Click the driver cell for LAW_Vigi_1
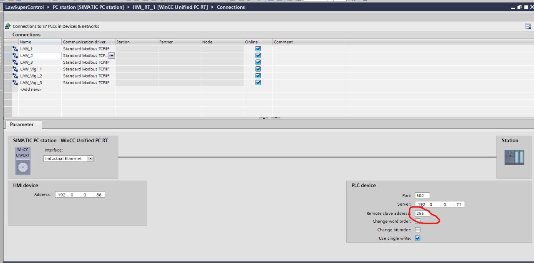The height and width of the screenshot is (263, 534). [x=88, y=69]
